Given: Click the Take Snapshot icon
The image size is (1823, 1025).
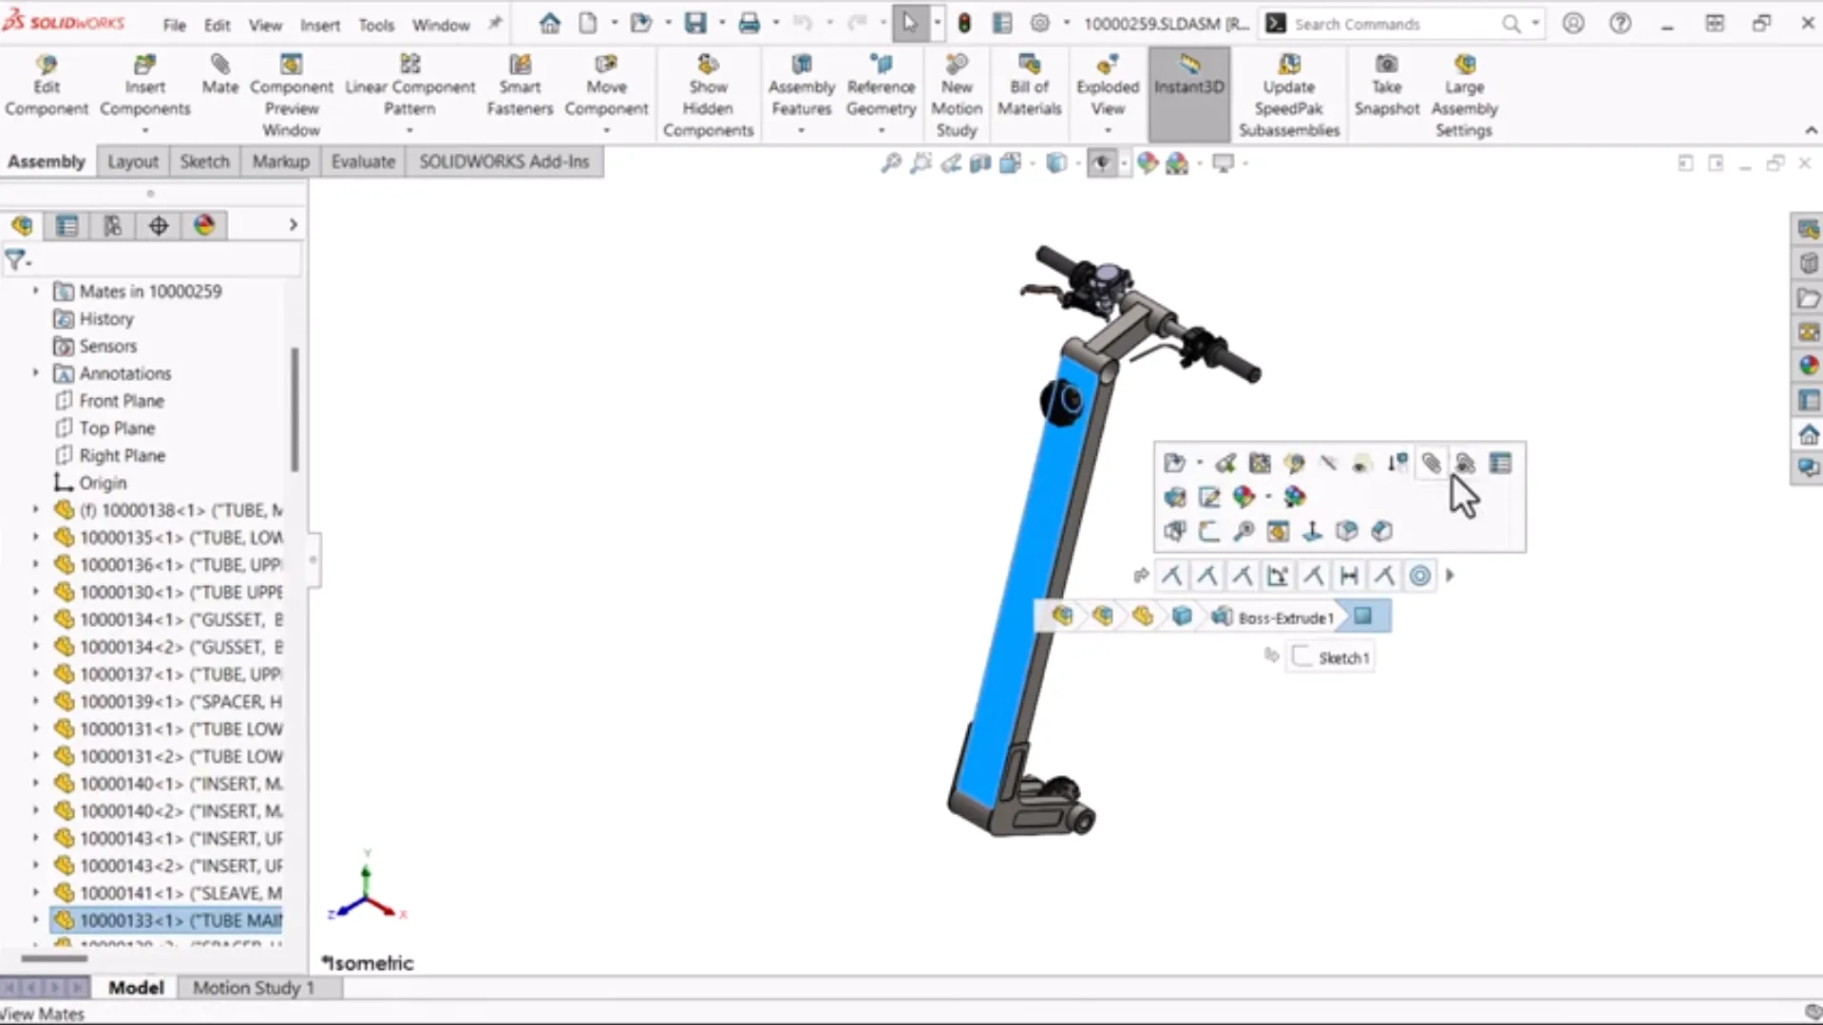Looking at the screenshot, I should click(1386, 85).
